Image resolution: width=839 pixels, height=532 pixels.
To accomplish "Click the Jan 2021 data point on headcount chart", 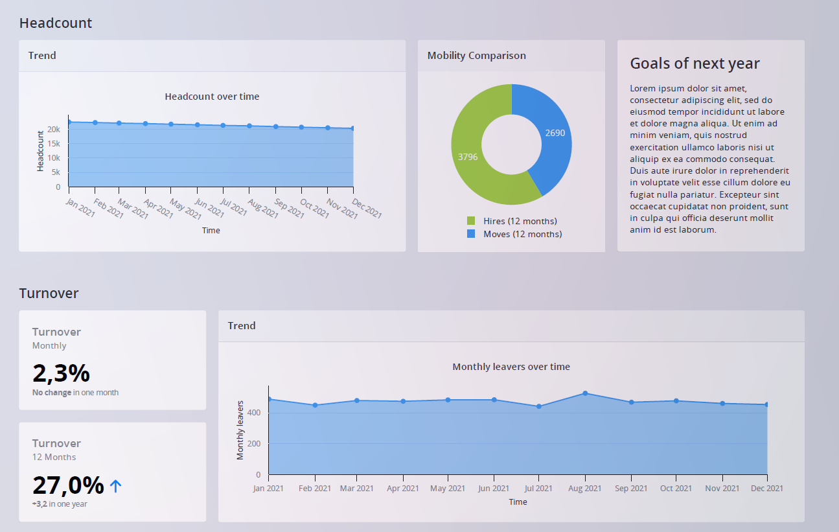I will point(71,122).
